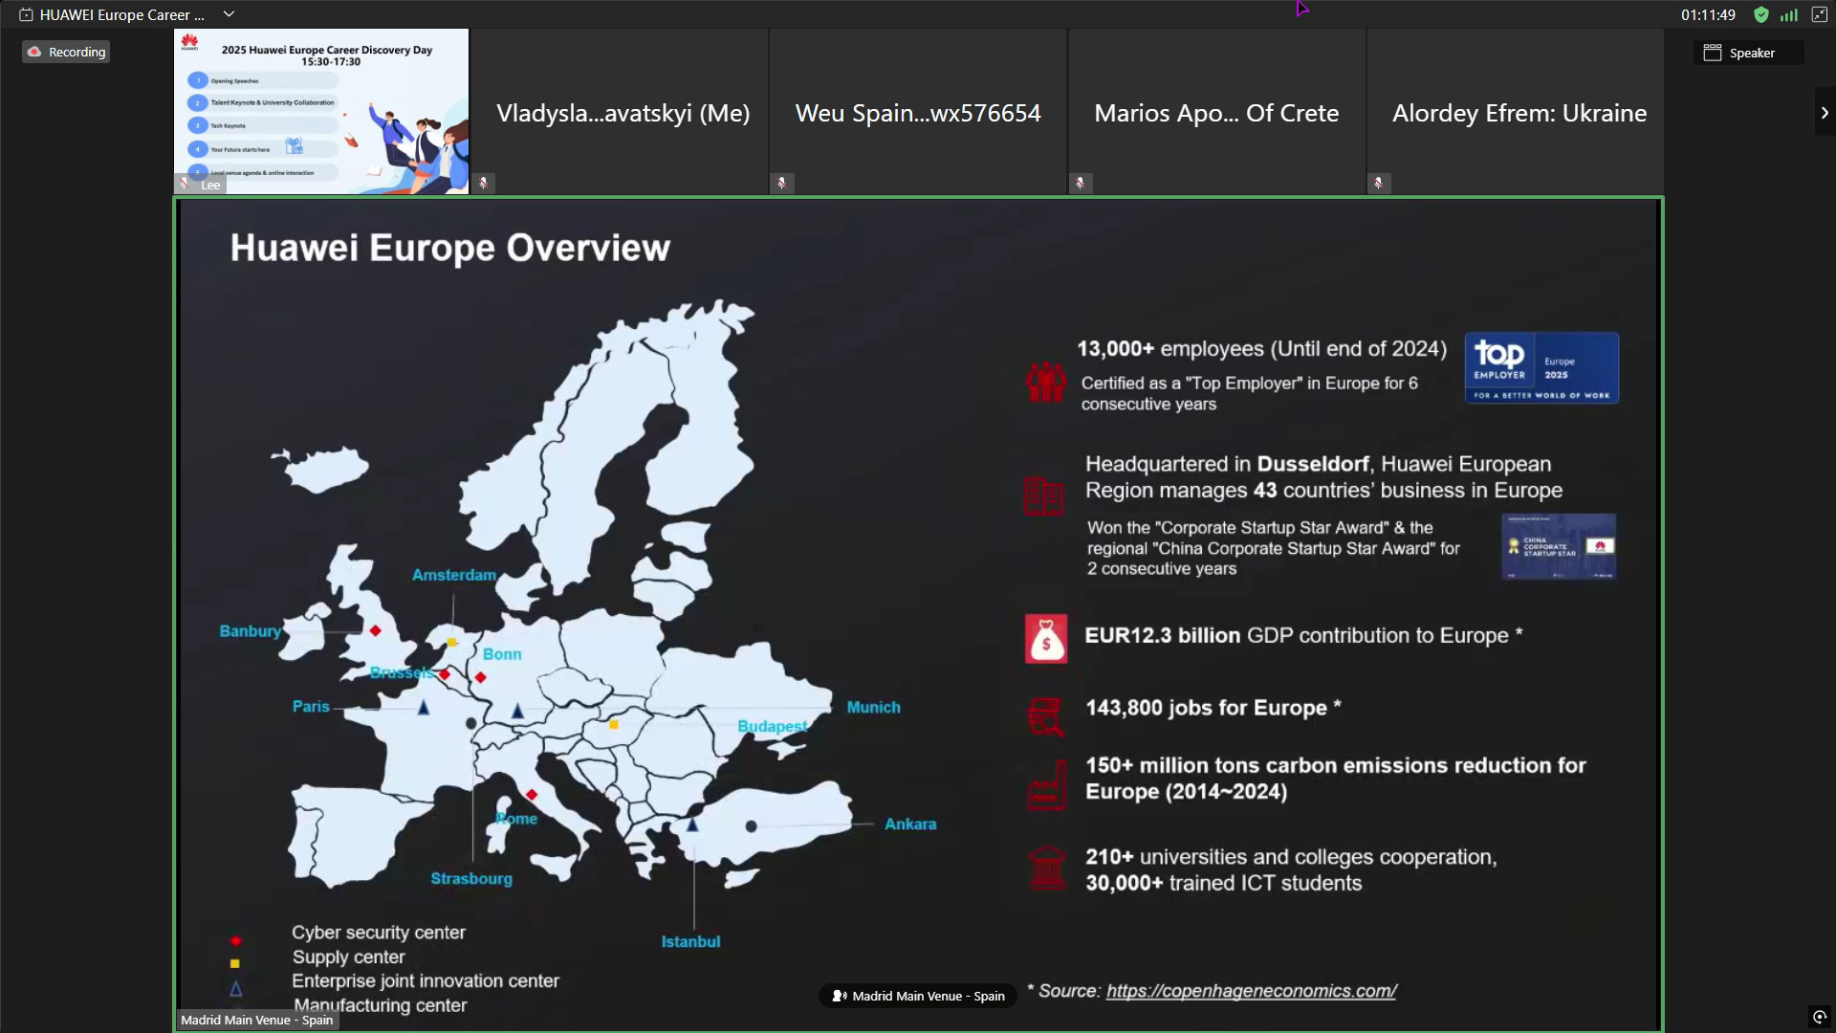The image size is (1836, 1033).
Task: Check the network signal strength icon
Action: click(x=1789, y=14)
